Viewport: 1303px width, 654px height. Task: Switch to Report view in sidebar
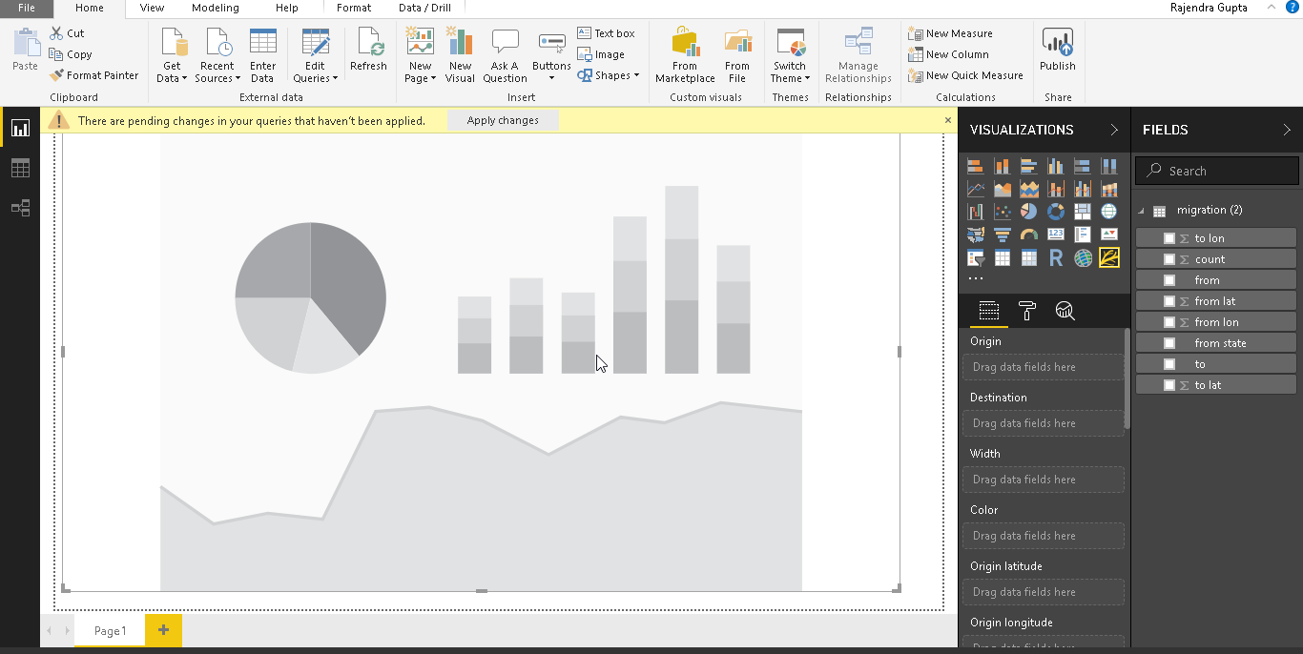20,128
